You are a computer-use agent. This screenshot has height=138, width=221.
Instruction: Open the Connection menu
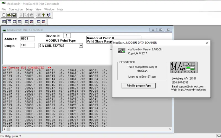click(16, 9)
